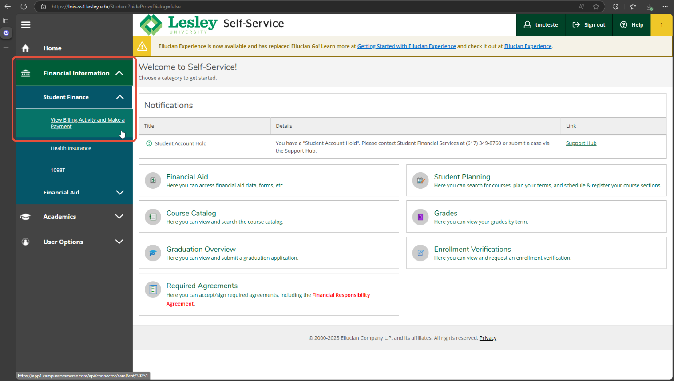Select 1098T in sidebar
674x381 pixels.
pyautogui.click(x=58, y=170)
